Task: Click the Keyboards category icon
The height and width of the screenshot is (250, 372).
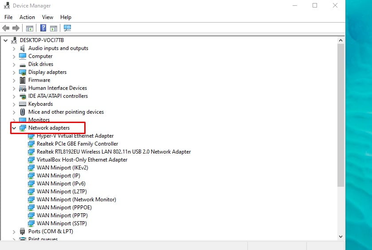Action: coord(23,104)
